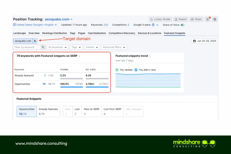Click the 2,790.1 est. traffic value
Screen dimensions: 231x154
coord(90,84)
